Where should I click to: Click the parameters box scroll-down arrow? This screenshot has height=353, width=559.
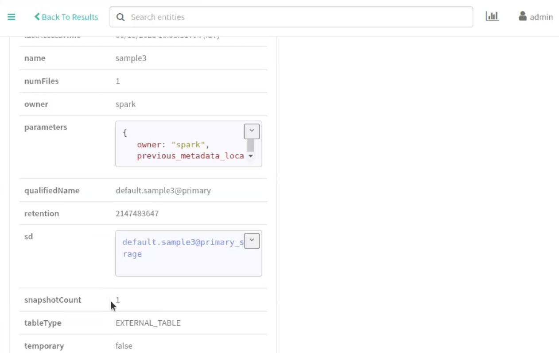click(x=251, y=156)
